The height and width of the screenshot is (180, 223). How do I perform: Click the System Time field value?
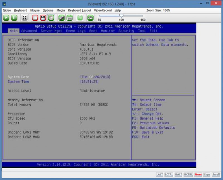[89, 81]
